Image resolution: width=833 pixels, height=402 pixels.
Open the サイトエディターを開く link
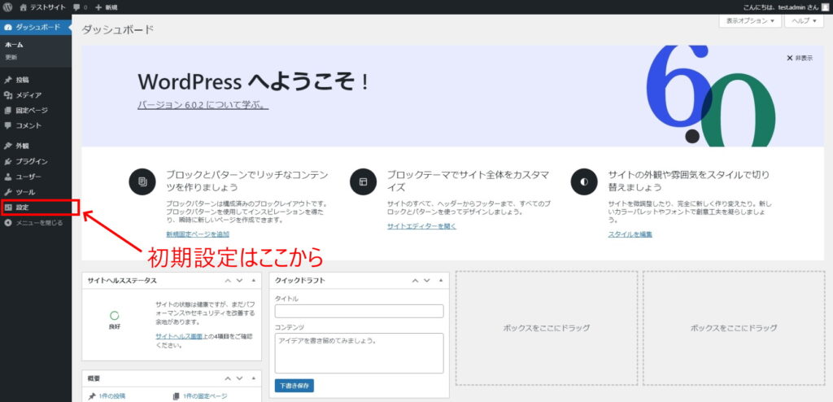tap(421, 226)
